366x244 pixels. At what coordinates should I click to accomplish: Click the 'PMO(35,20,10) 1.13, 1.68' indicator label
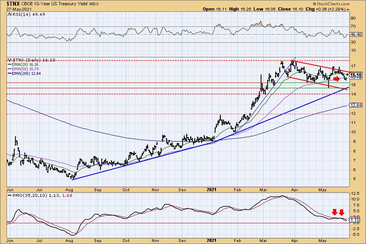pos(42,196)
